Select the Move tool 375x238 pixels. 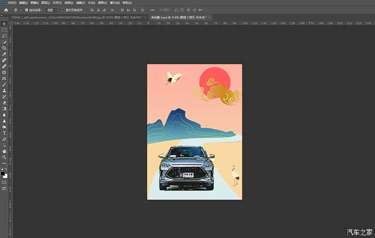4,24
